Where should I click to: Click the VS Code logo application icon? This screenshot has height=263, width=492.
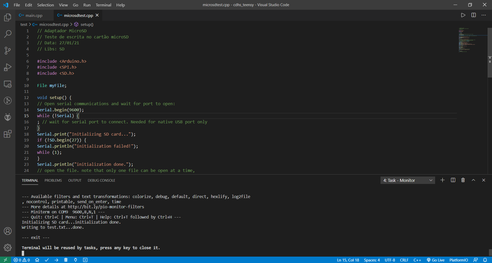pyautogui.click(x=6, y=5)
